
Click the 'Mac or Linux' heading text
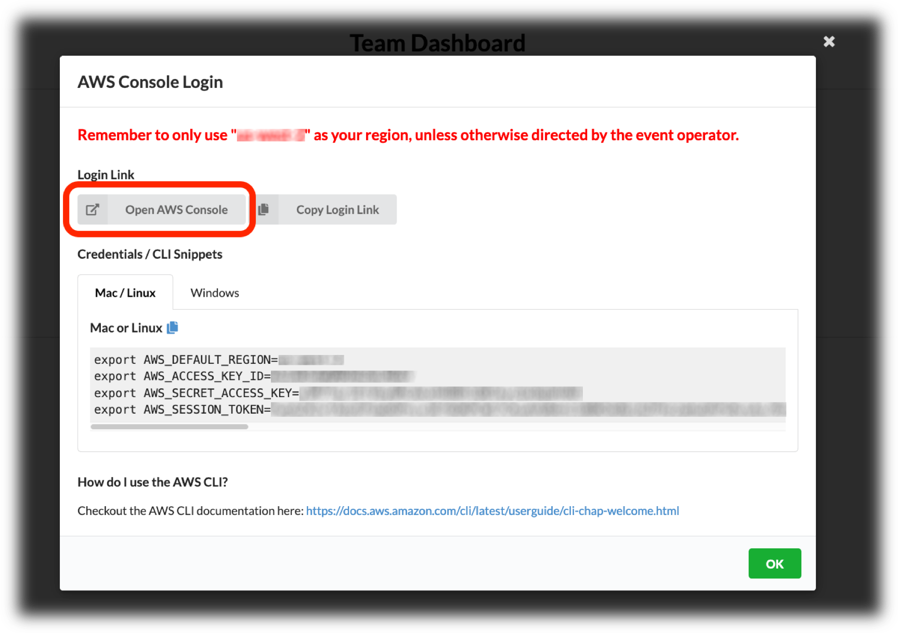pos(126,328)
